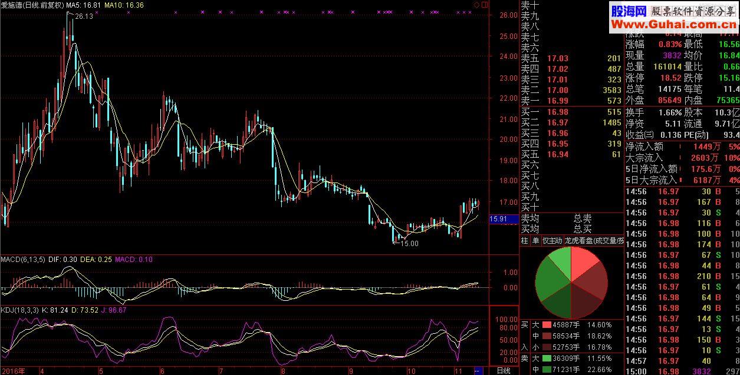Click the 总卖 label

(583, 218)
